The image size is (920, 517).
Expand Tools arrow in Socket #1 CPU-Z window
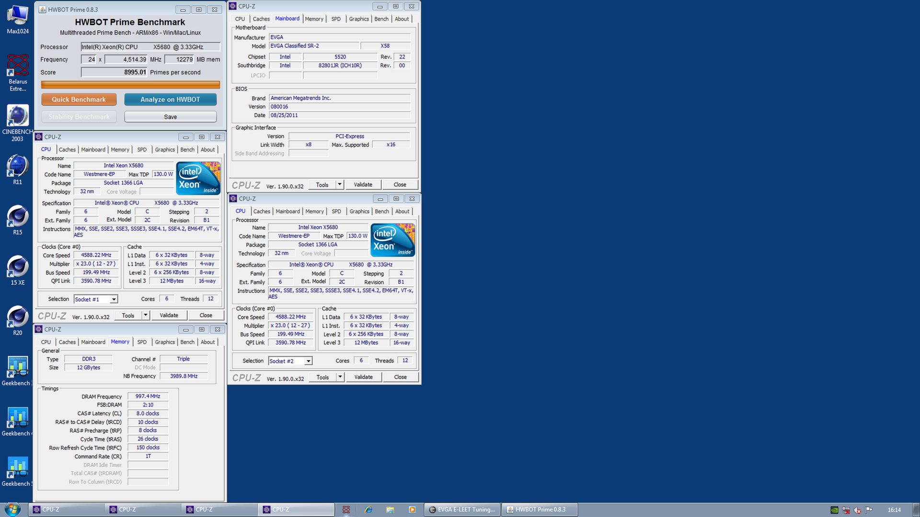click(x=146, y=315)
